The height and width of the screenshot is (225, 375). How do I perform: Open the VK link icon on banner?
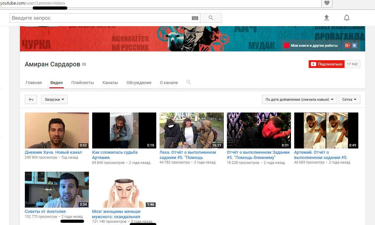point(354,46)
